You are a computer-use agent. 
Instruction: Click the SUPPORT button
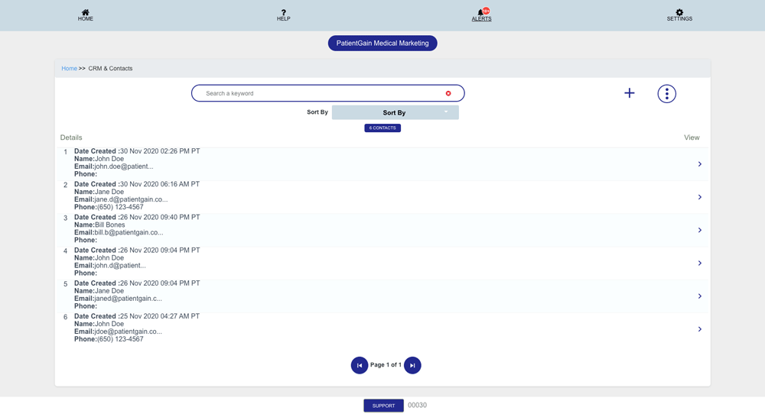click(383, 406)
